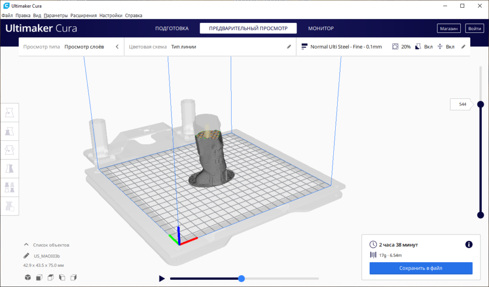Select the Rotate tool in left toolbar
489x287 pixels.
(x=10, y=150)
